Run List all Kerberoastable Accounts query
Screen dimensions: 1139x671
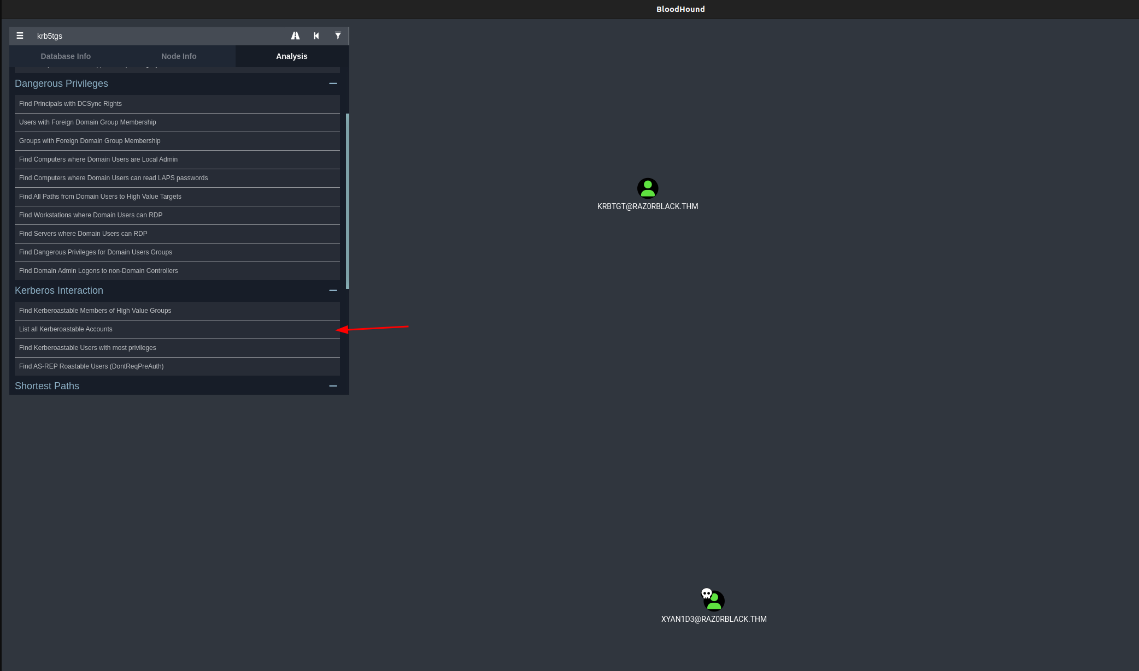[x=177, y=329]
